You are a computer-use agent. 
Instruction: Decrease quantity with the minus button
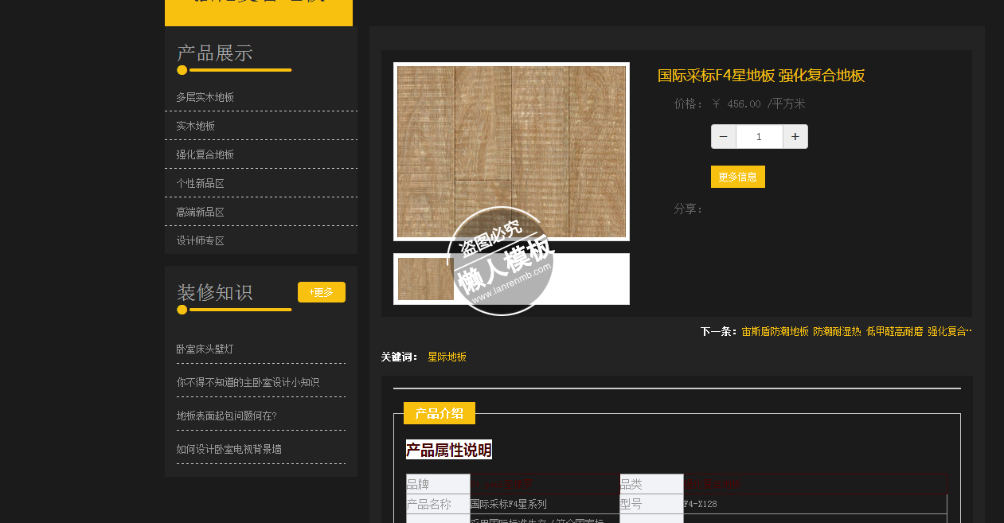(x=723, y=137)
